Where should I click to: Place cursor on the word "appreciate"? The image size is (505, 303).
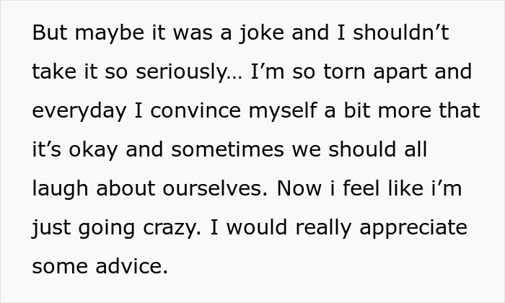413,228
